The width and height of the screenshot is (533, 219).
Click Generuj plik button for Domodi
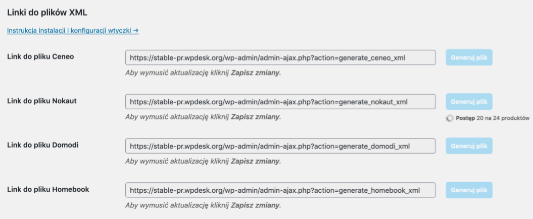pyautogui.click(x=469, y=146)
